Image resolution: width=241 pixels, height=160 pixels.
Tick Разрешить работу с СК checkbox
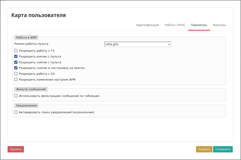tap(16, 74)
